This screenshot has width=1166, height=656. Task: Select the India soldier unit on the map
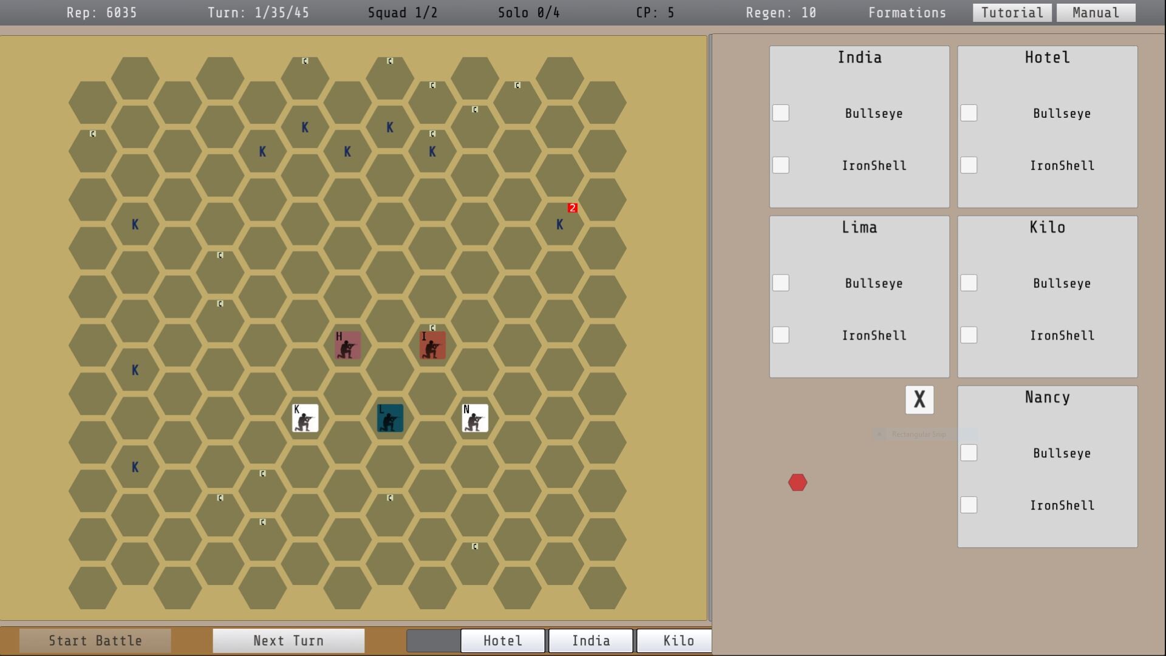432,345
